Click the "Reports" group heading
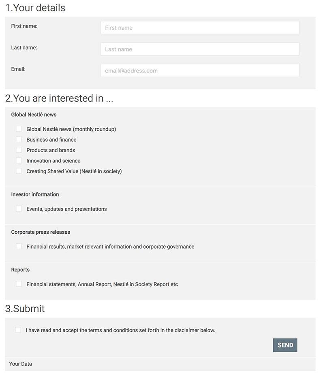 (20, 270)
